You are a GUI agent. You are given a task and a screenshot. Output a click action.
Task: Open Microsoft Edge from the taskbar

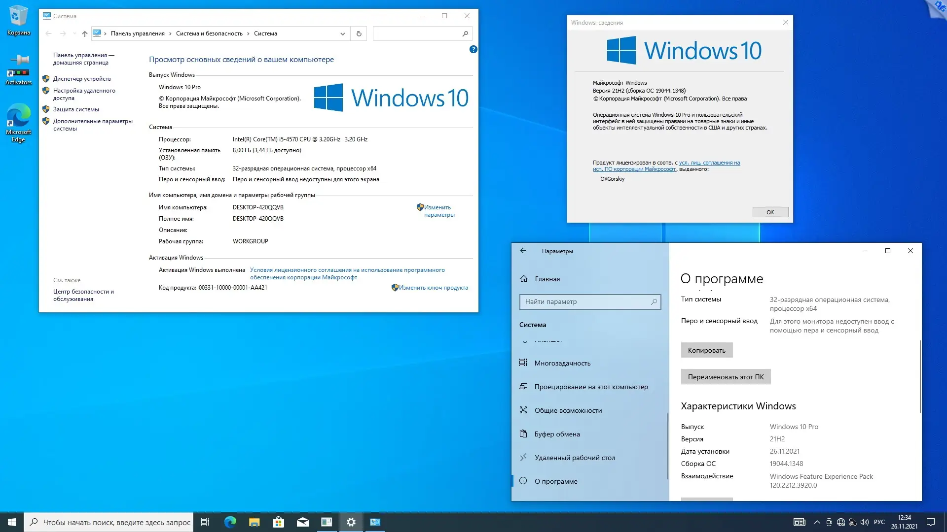230,522
